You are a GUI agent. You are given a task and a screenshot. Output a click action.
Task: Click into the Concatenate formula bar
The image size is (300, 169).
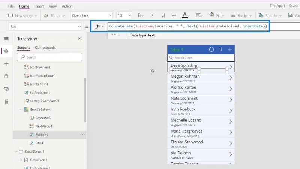coord(188,26)
